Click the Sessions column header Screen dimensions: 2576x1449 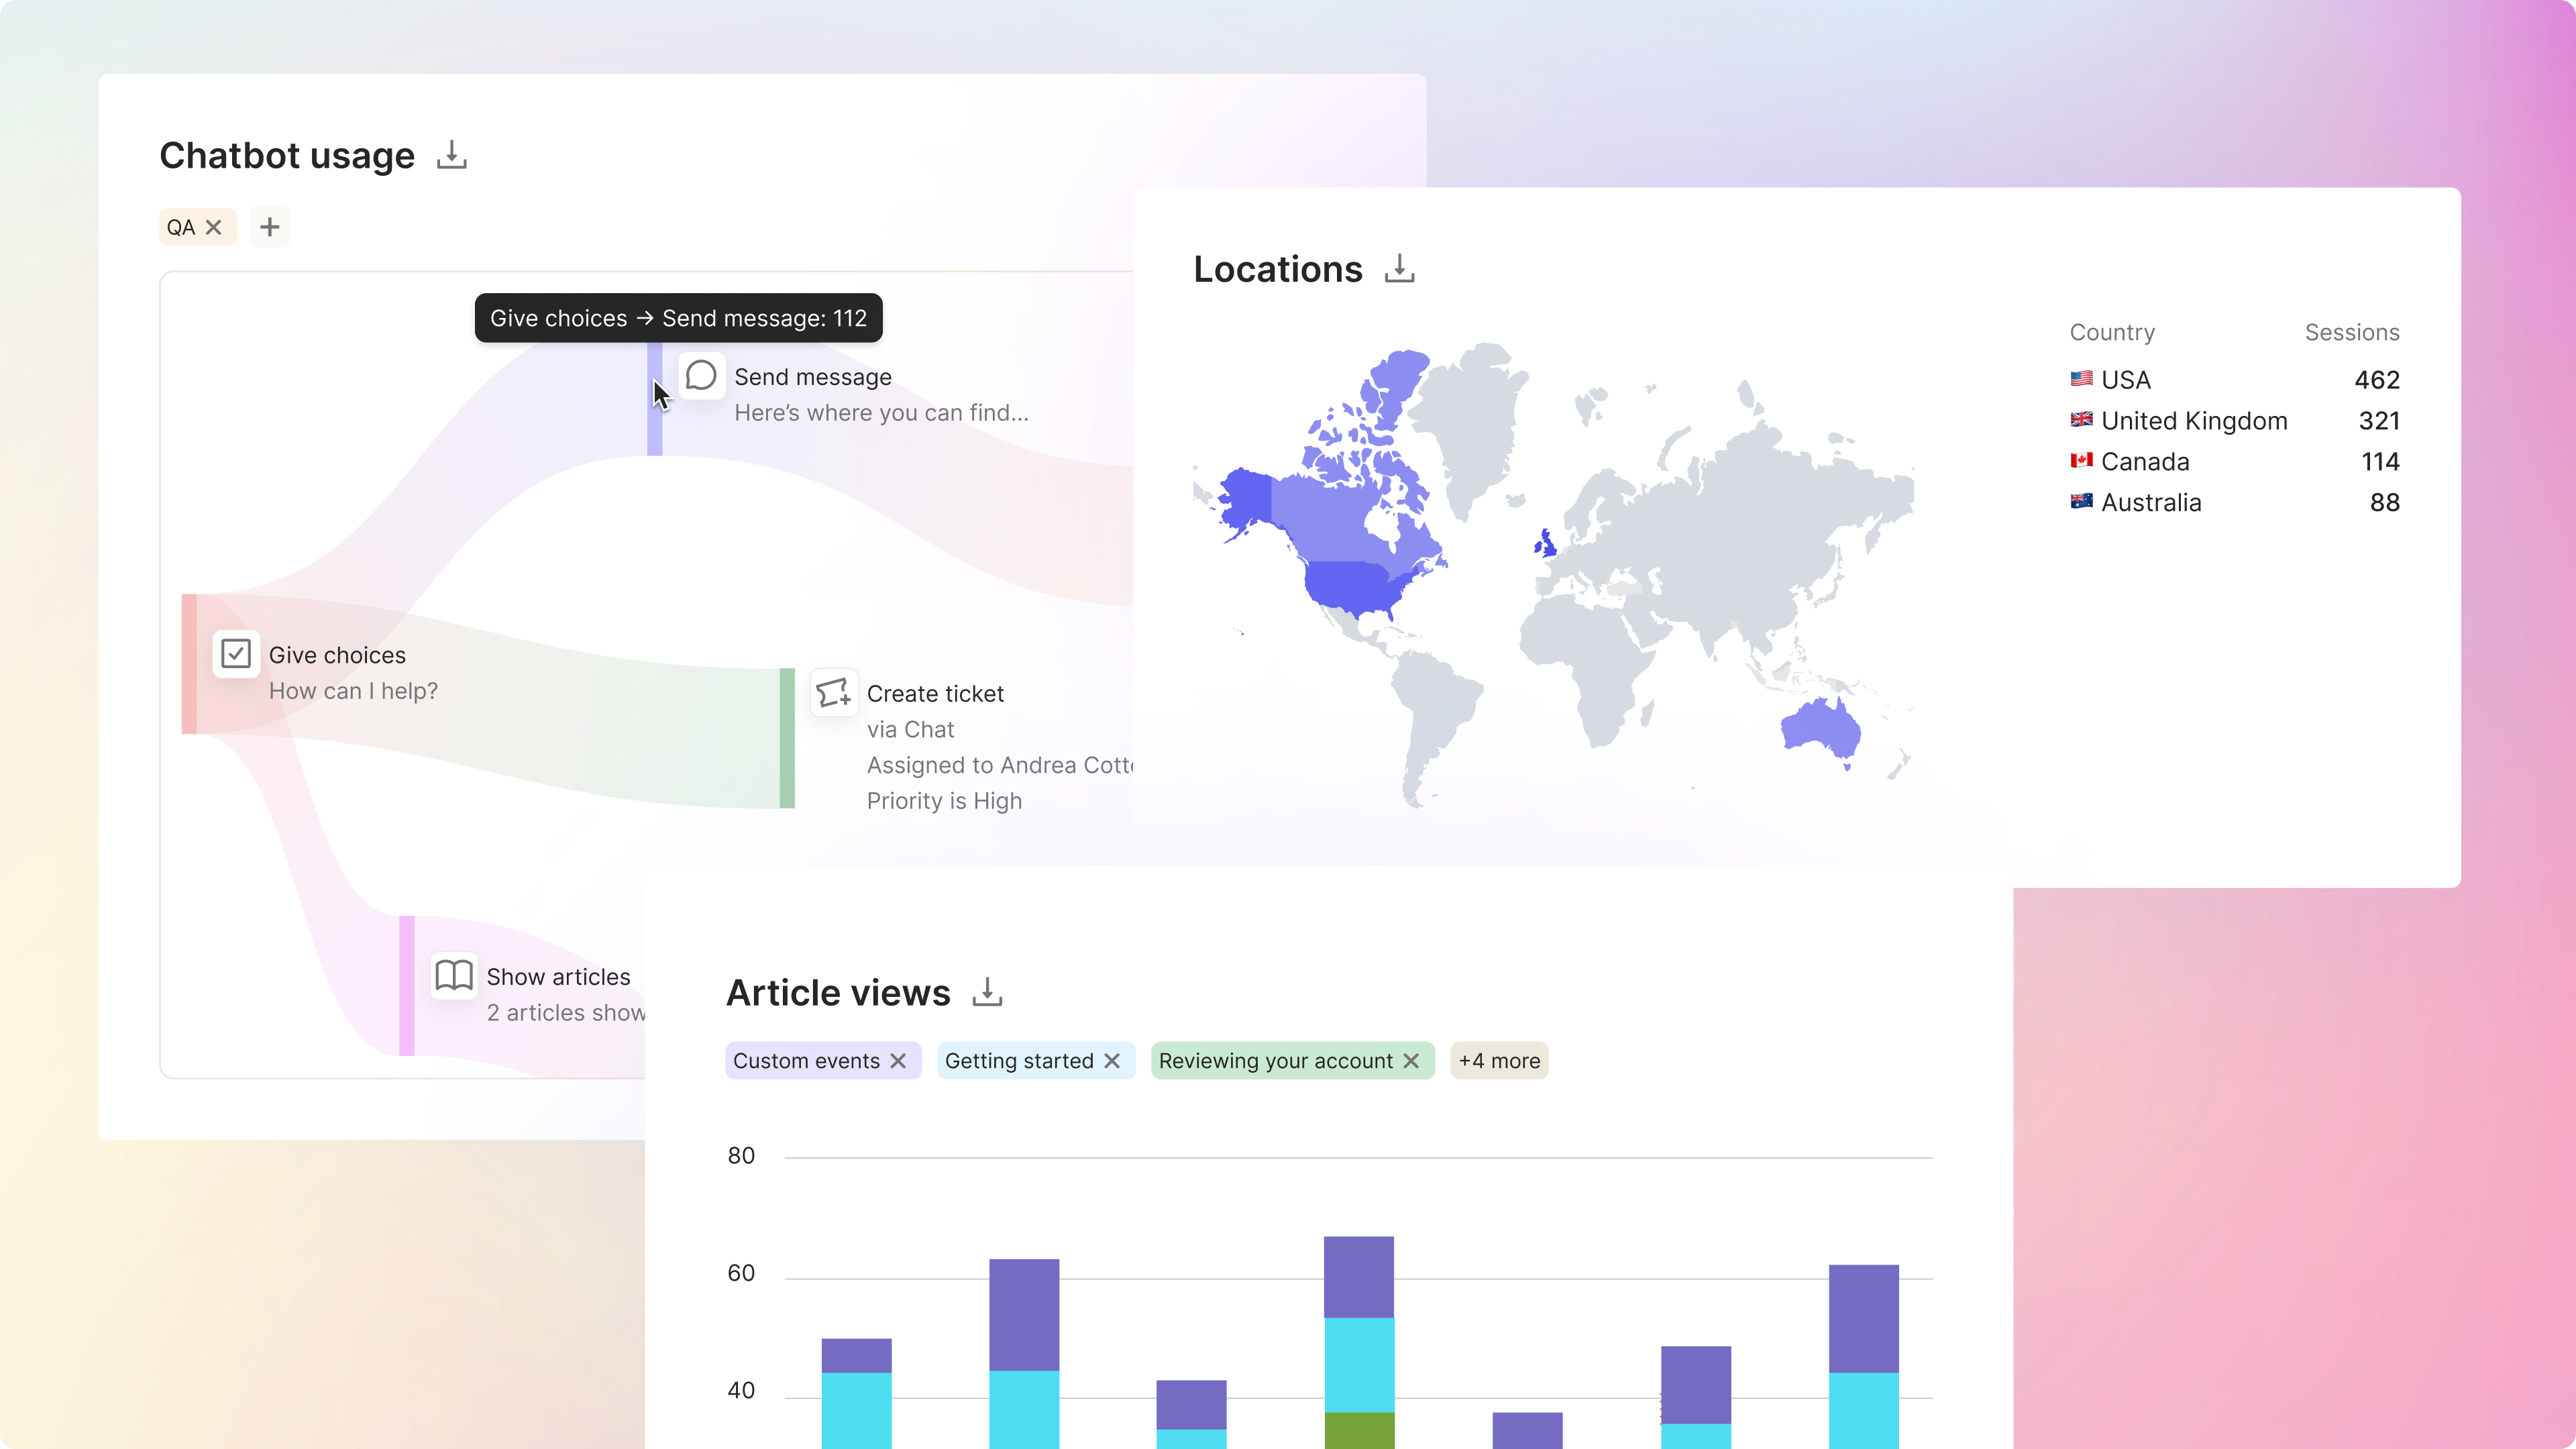tap(2352, 333)
